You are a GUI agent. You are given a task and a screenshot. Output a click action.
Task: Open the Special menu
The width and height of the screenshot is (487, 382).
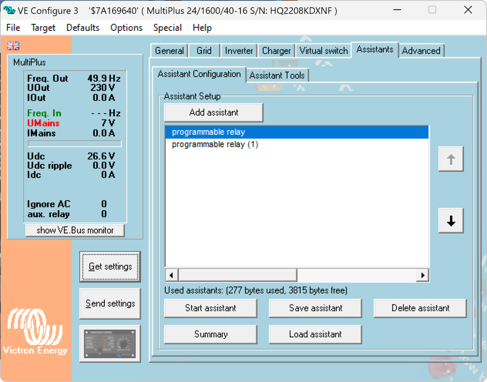coord(167,28)
